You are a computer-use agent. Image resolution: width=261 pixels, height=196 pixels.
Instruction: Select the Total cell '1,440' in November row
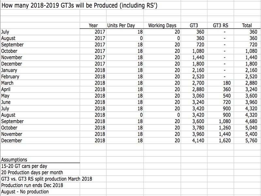(251, 57)
